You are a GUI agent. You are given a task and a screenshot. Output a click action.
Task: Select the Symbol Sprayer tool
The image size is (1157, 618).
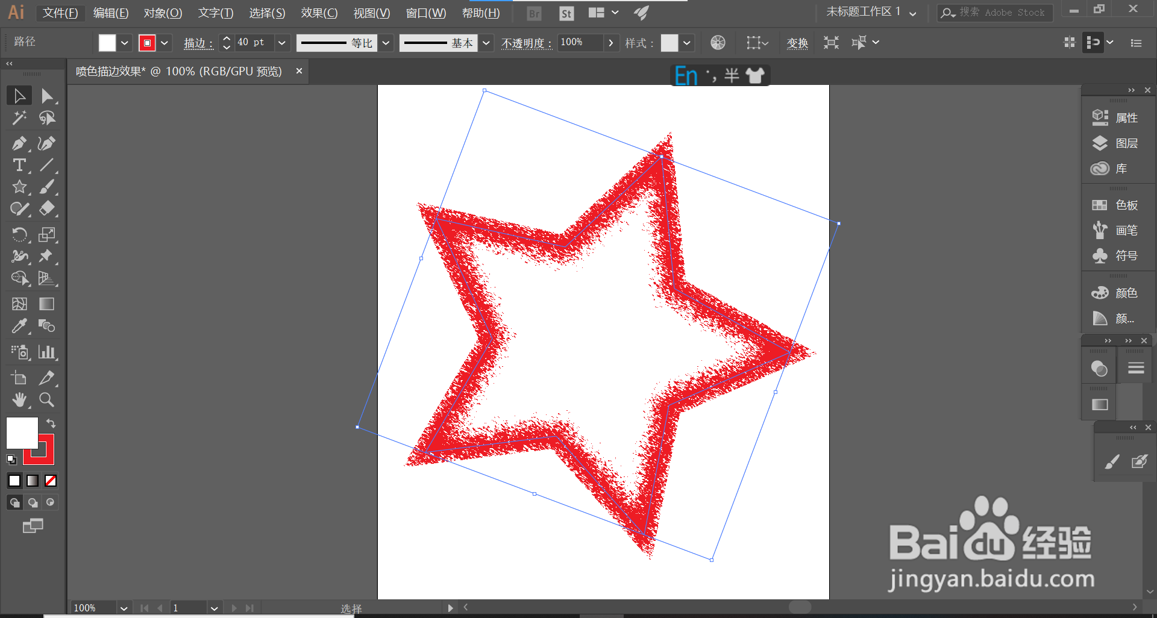pyautogui.click(x=19, y=352)
